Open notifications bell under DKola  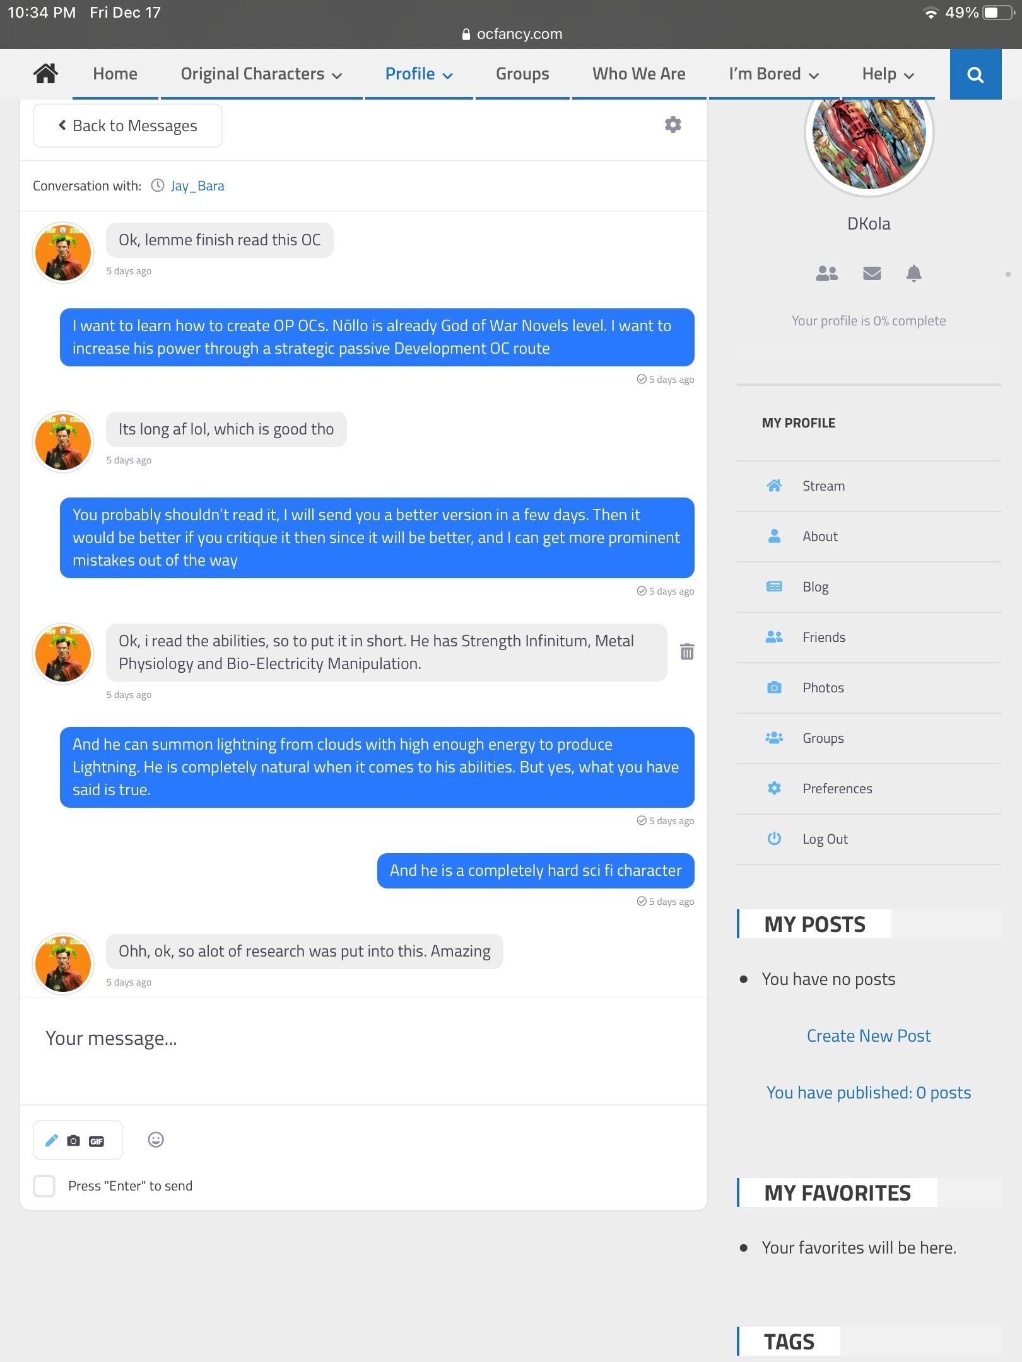click(913, 273)
